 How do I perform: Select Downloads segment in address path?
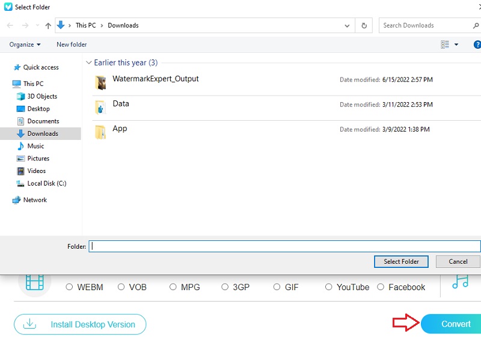(x=123, y=25)
